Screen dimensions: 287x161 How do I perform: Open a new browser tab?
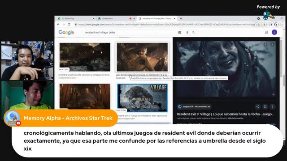click(x=181, y=18)
